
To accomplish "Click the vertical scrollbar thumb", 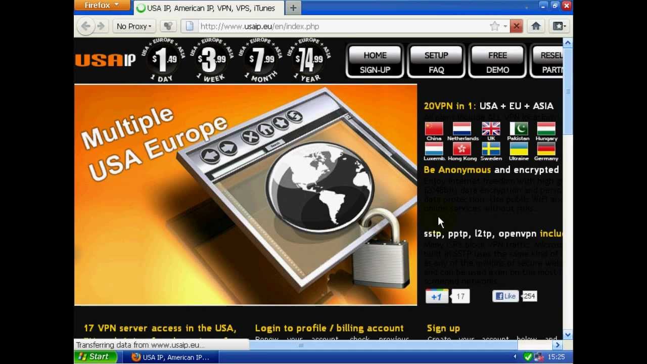I will (568, 92).
